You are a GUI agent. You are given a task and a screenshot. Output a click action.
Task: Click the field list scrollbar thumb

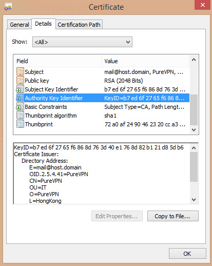tap(194, 110)
